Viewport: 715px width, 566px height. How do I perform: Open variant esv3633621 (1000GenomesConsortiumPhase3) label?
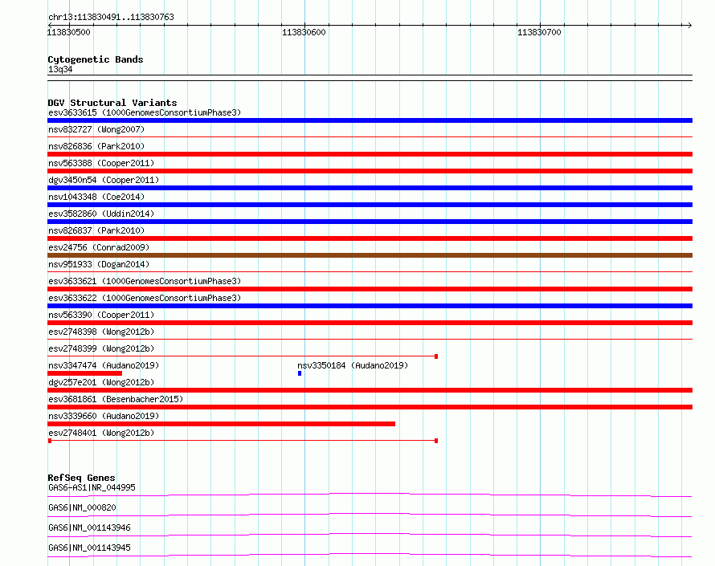coord(145,281)
